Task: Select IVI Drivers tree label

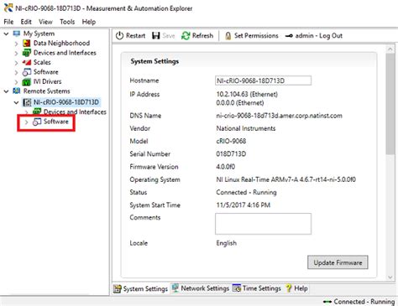Action: (47, 81)
